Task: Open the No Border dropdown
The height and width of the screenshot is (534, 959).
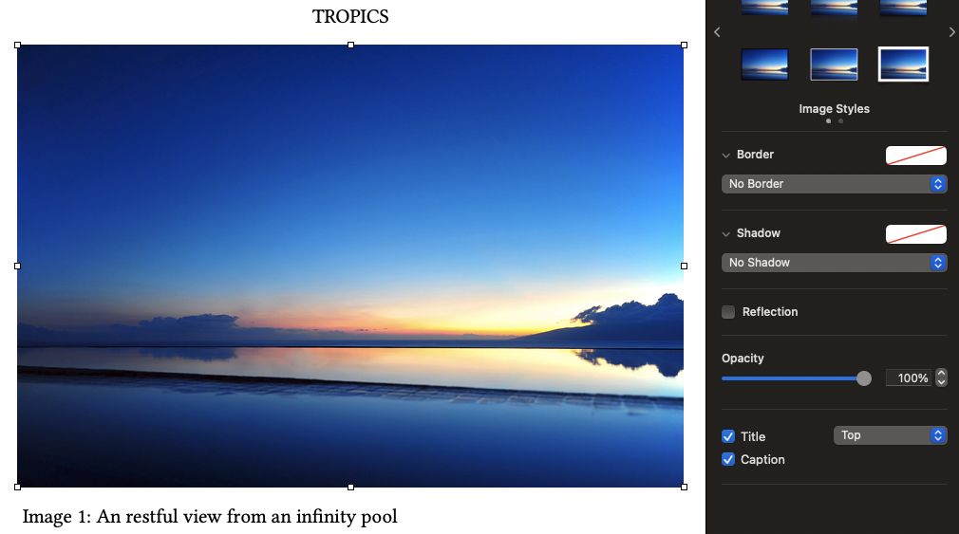Action: 835,184
